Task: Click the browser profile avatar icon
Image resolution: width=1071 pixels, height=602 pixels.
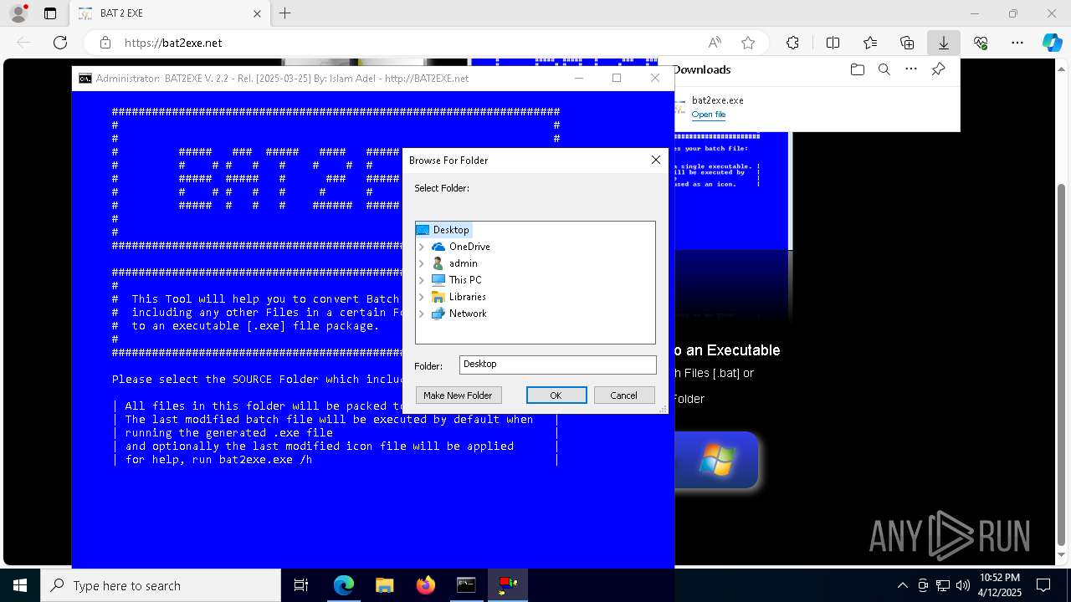Action: (18, 13)
